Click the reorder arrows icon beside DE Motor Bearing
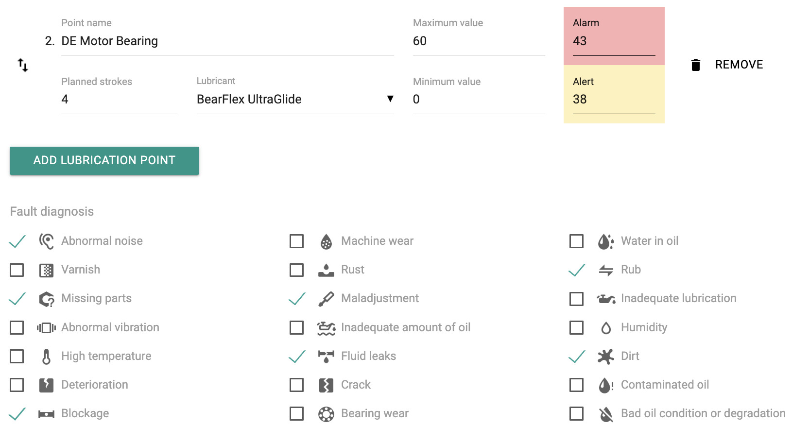 23,65
